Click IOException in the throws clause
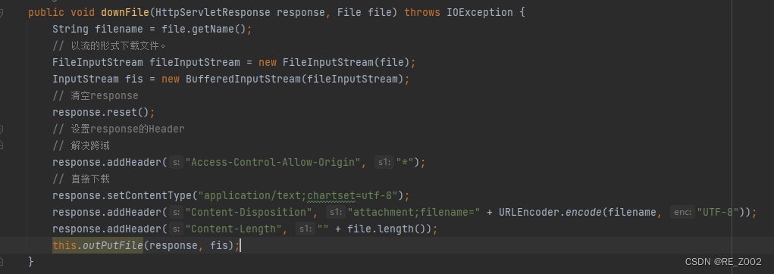This screenshot has width=774, height=274. [479, 12]
